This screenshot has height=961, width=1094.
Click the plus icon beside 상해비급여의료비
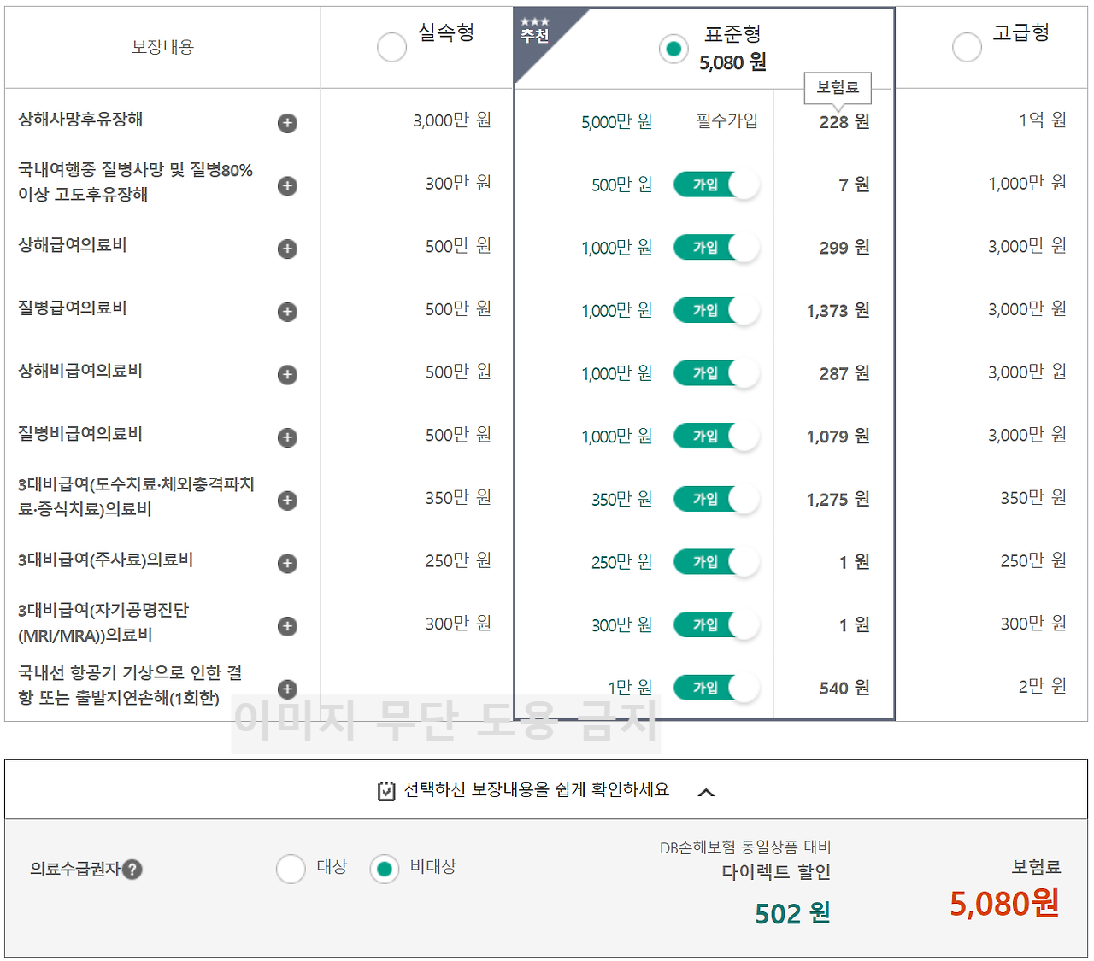click(x=287, y=374)
